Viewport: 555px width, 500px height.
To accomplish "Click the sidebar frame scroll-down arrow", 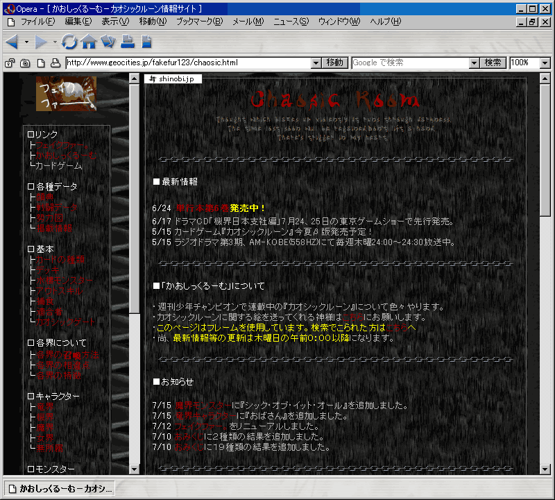I will click(134, 469).
